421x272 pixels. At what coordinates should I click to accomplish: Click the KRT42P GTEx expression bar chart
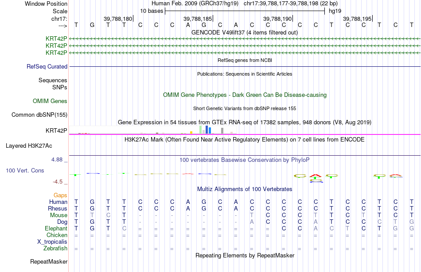click(153, 130)
